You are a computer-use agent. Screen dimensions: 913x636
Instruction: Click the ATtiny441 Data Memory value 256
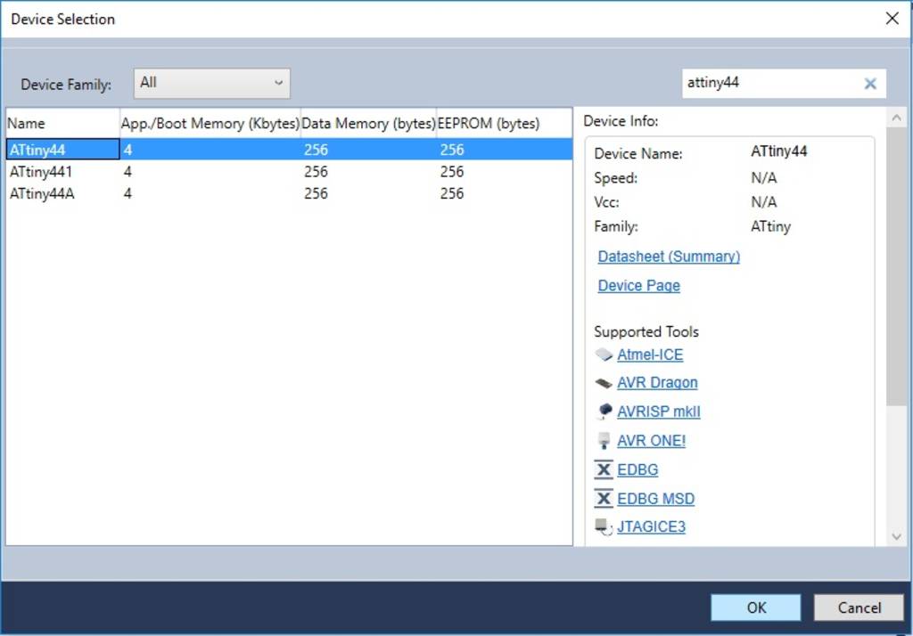(x=316, y=172)
